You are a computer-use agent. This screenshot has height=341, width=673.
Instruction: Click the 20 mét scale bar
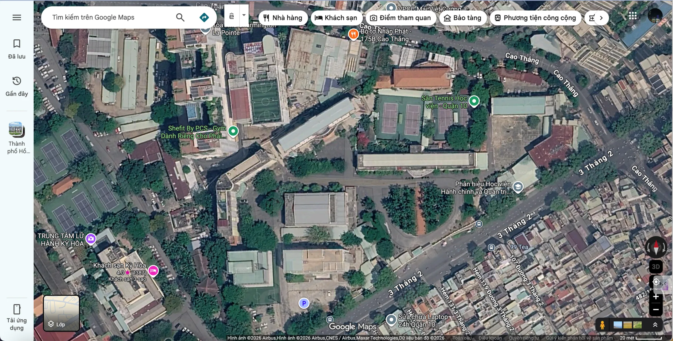click(641, 338)
